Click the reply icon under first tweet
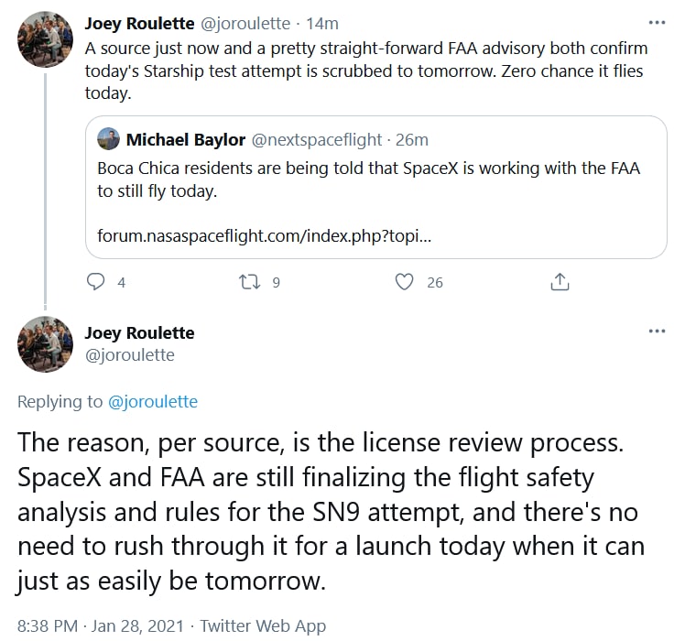Screen dimensions: 685x641 click(96, 282)
